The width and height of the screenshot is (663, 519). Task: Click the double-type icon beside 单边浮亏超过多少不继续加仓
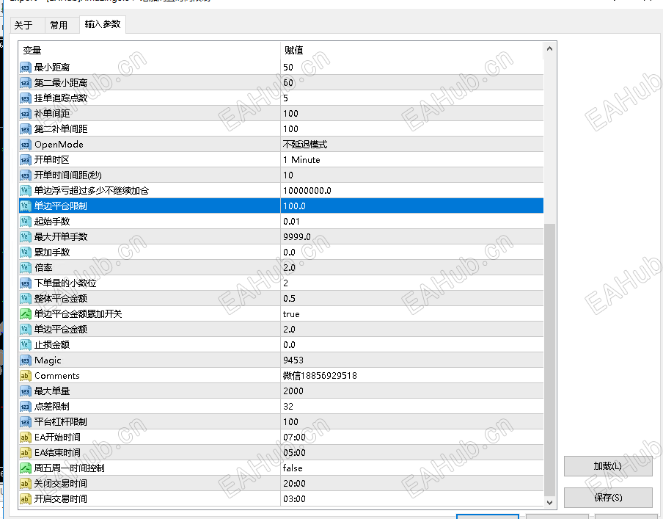point(26,191)
